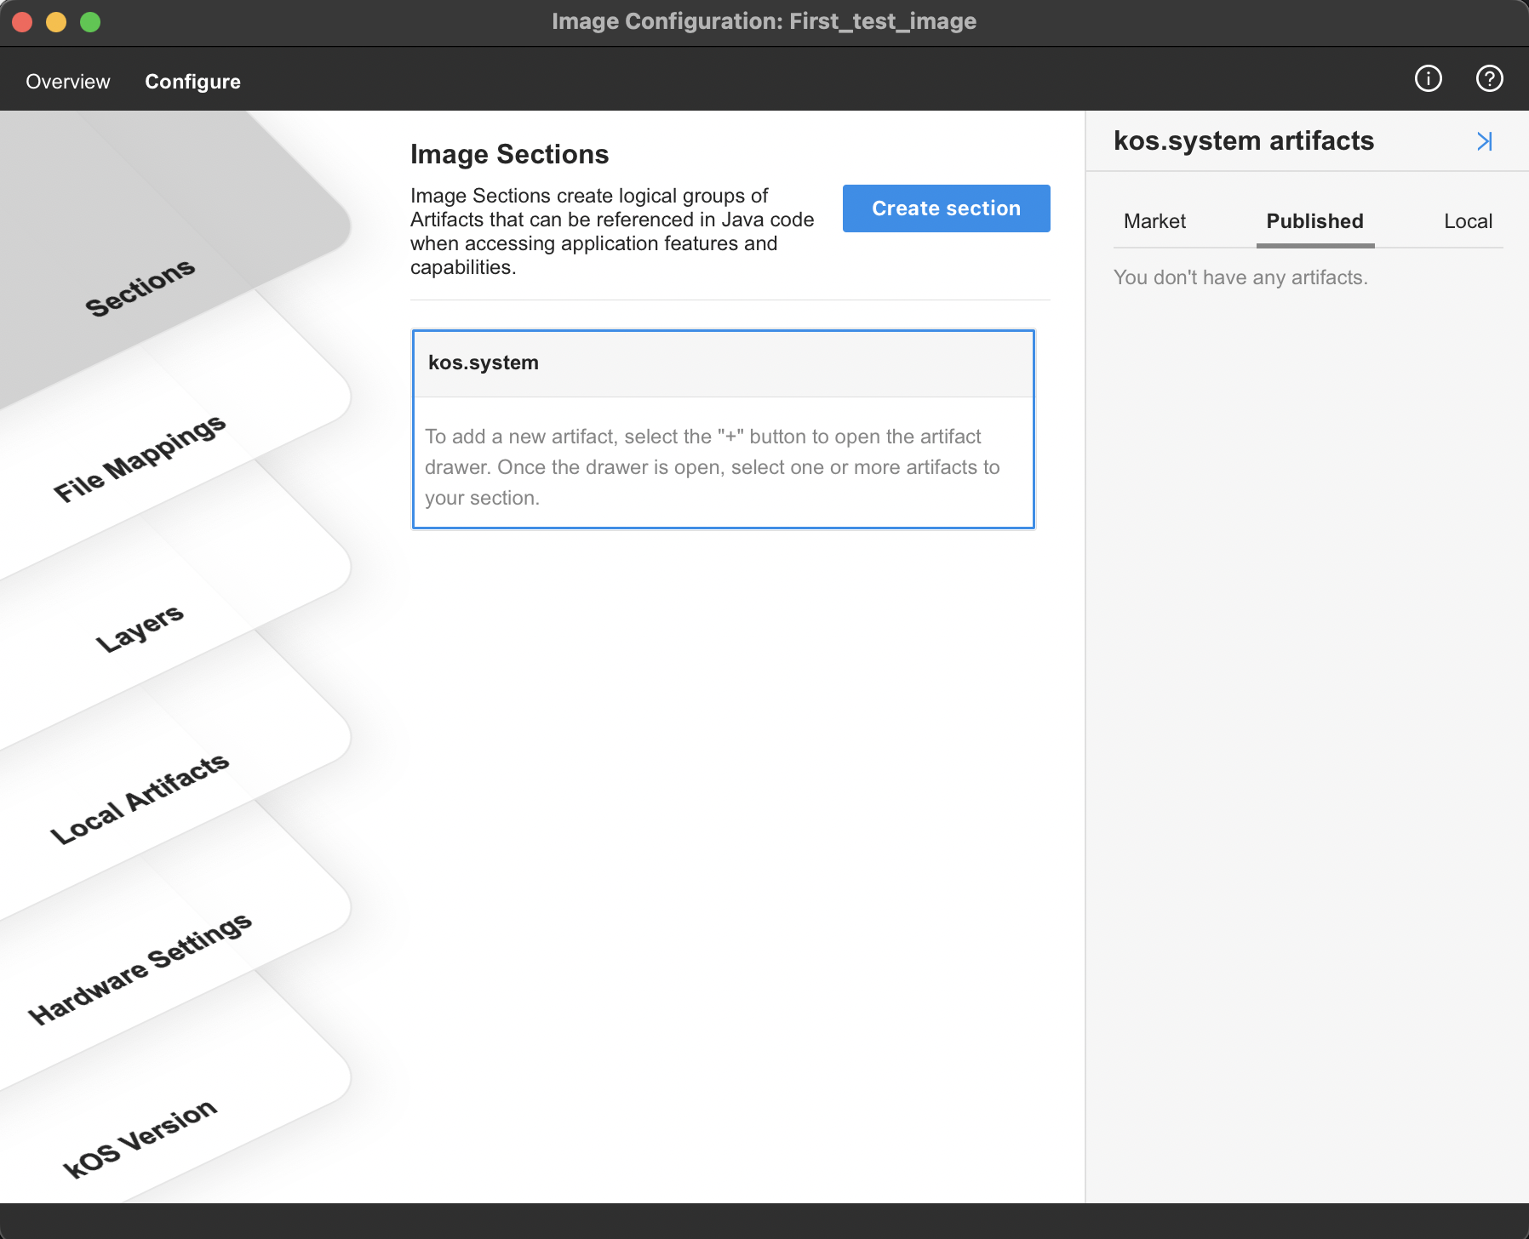Go to the Layers card

[x=140, y=629]
